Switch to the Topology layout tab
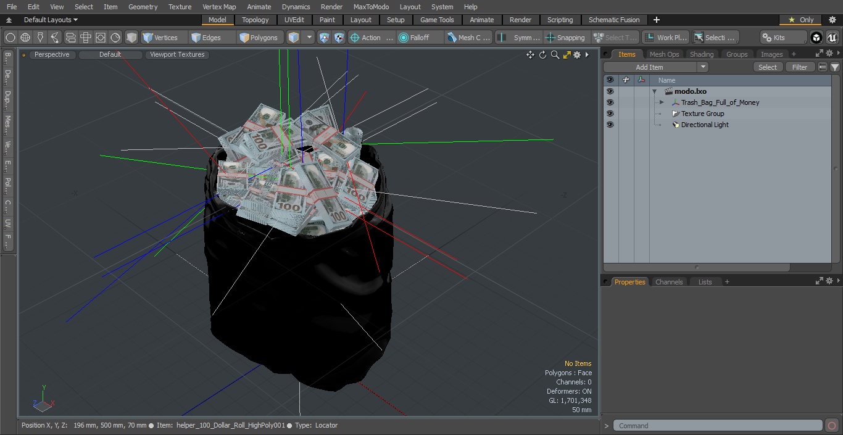 [x=255, y=20]
